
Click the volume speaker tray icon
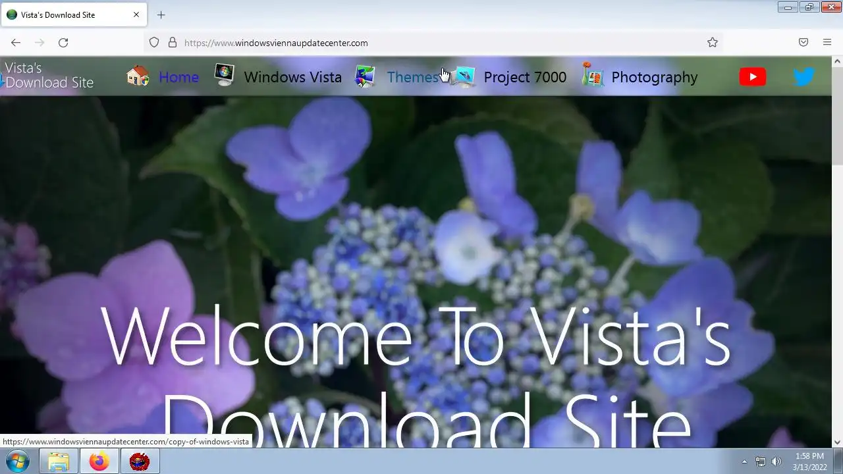pyautogui.click(x=776, y=461)
